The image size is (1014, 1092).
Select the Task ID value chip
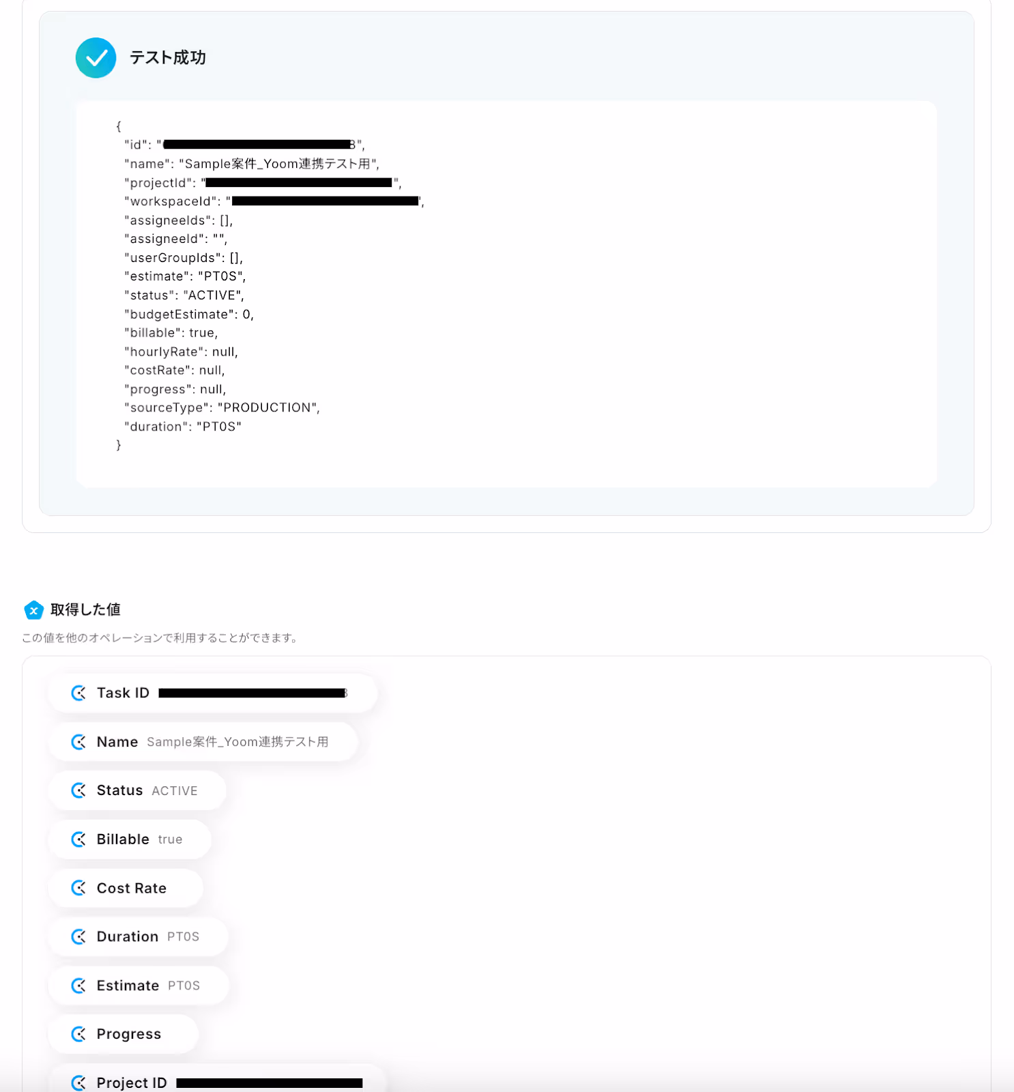pyautogui.click(x=213, y=693)
